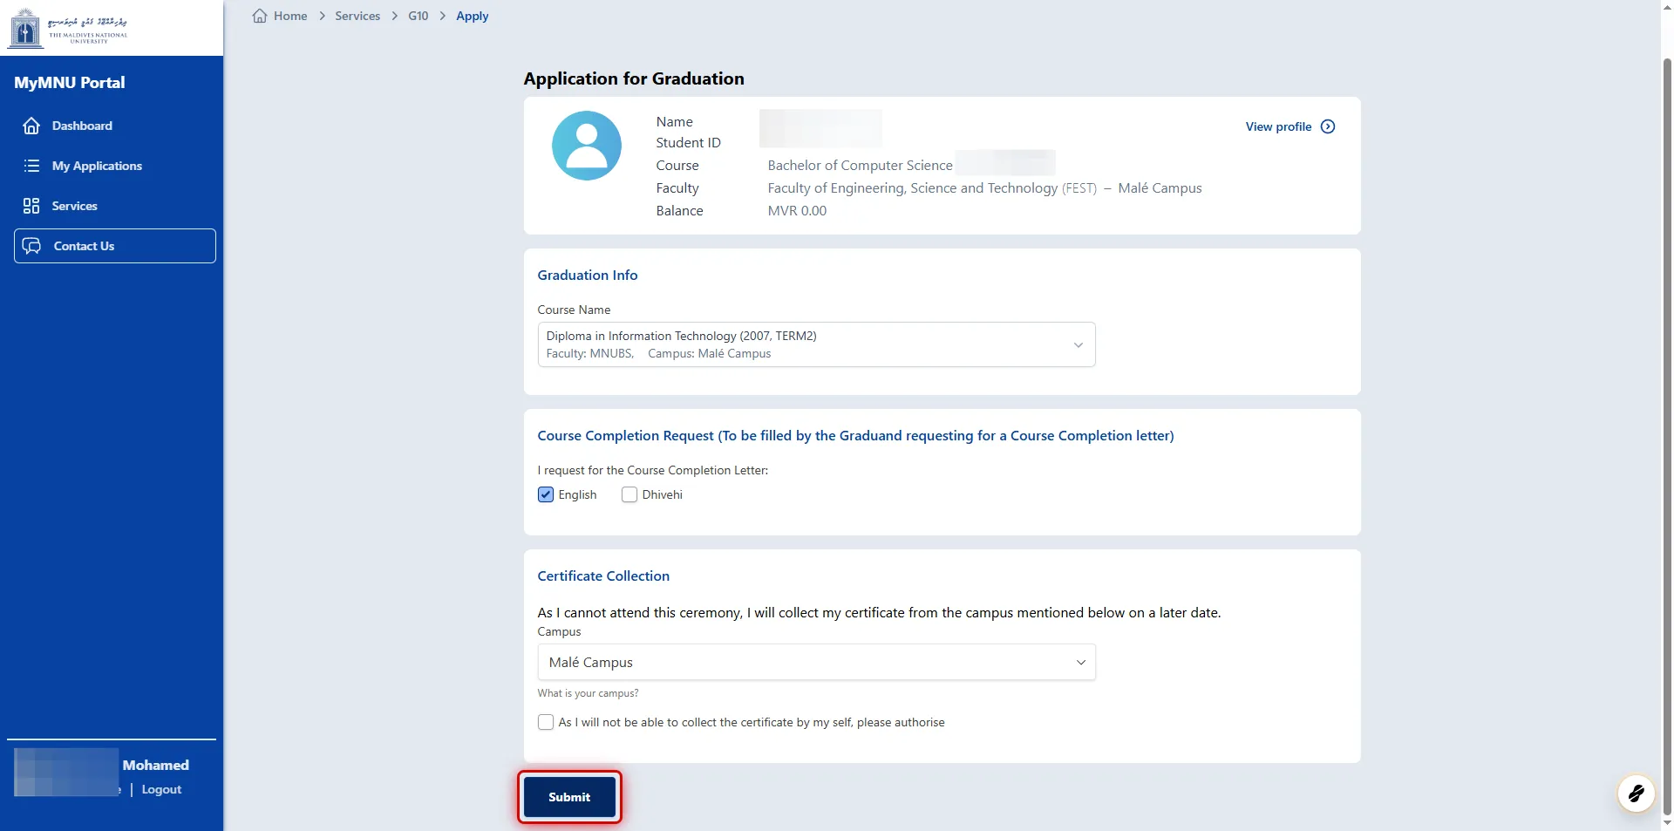The width and height of the screenshot is (1674, 831).
Task: Open Dashboard in the sidebar
Action: 114,126
